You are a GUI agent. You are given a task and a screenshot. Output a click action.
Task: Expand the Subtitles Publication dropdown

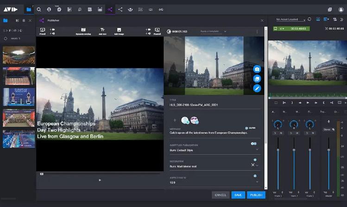257,150
